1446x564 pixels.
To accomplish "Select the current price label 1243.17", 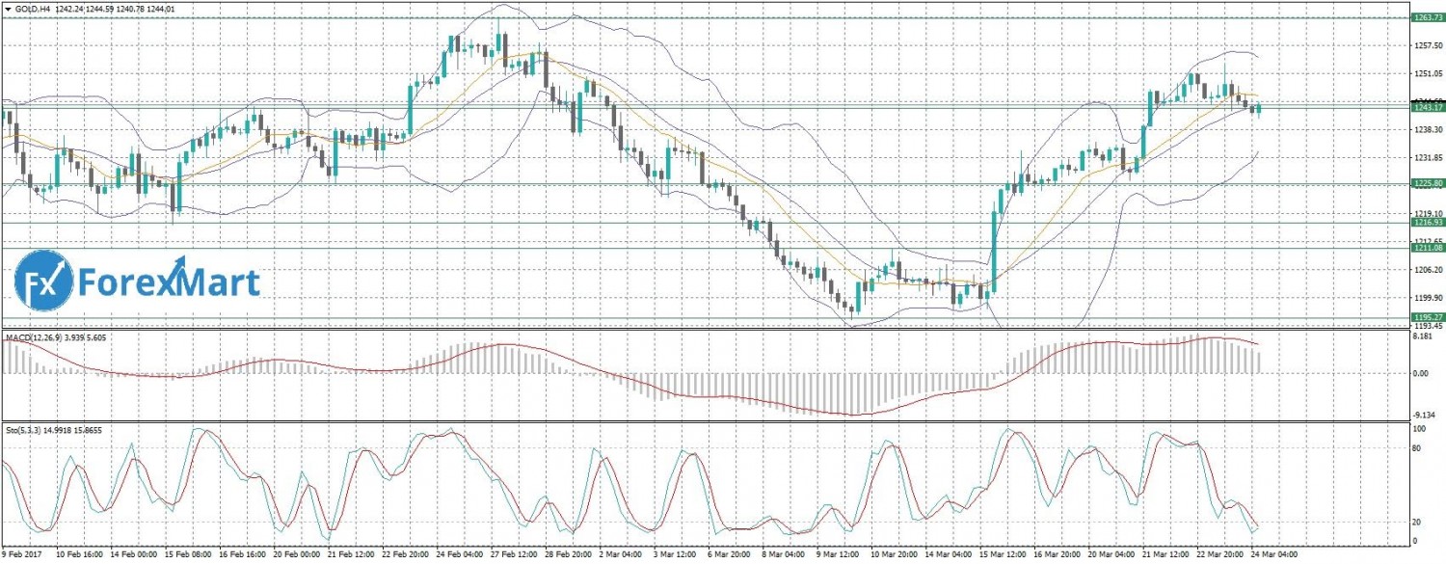I will click(x=1427, y=106).
